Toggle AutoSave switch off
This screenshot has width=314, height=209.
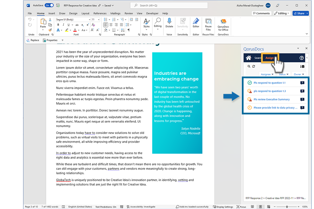pos(49,5)
